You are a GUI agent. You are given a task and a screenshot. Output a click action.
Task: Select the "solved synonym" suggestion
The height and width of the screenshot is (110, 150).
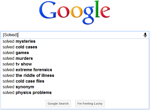pyautogui.click(x=75, y=87)
